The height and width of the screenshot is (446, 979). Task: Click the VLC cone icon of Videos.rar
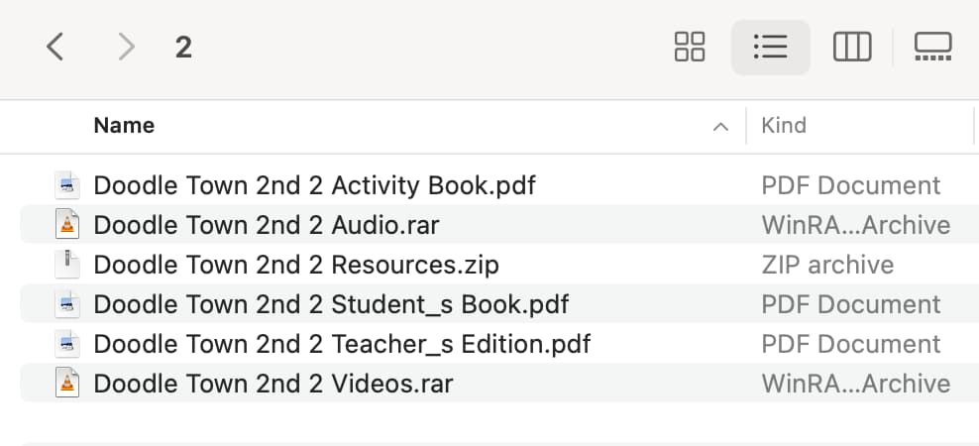(x=66, y=383)
